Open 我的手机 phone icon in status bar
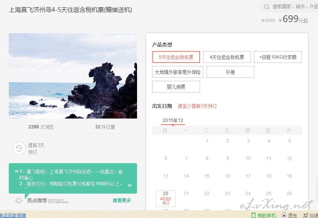 click(253, 215)
